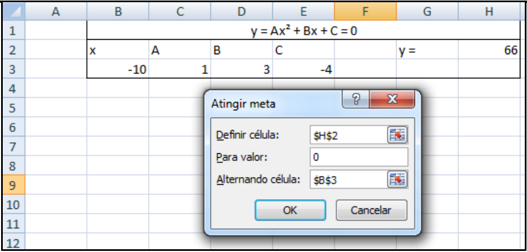Select column F header
The image size is (527, 252).
point(365,10)
